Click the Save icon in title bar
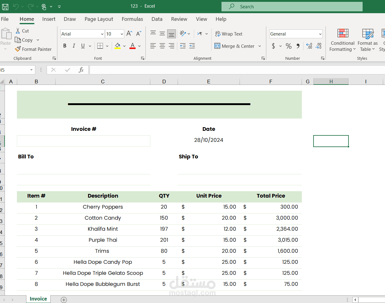This screenshot has height=303, width=385. 6,6
